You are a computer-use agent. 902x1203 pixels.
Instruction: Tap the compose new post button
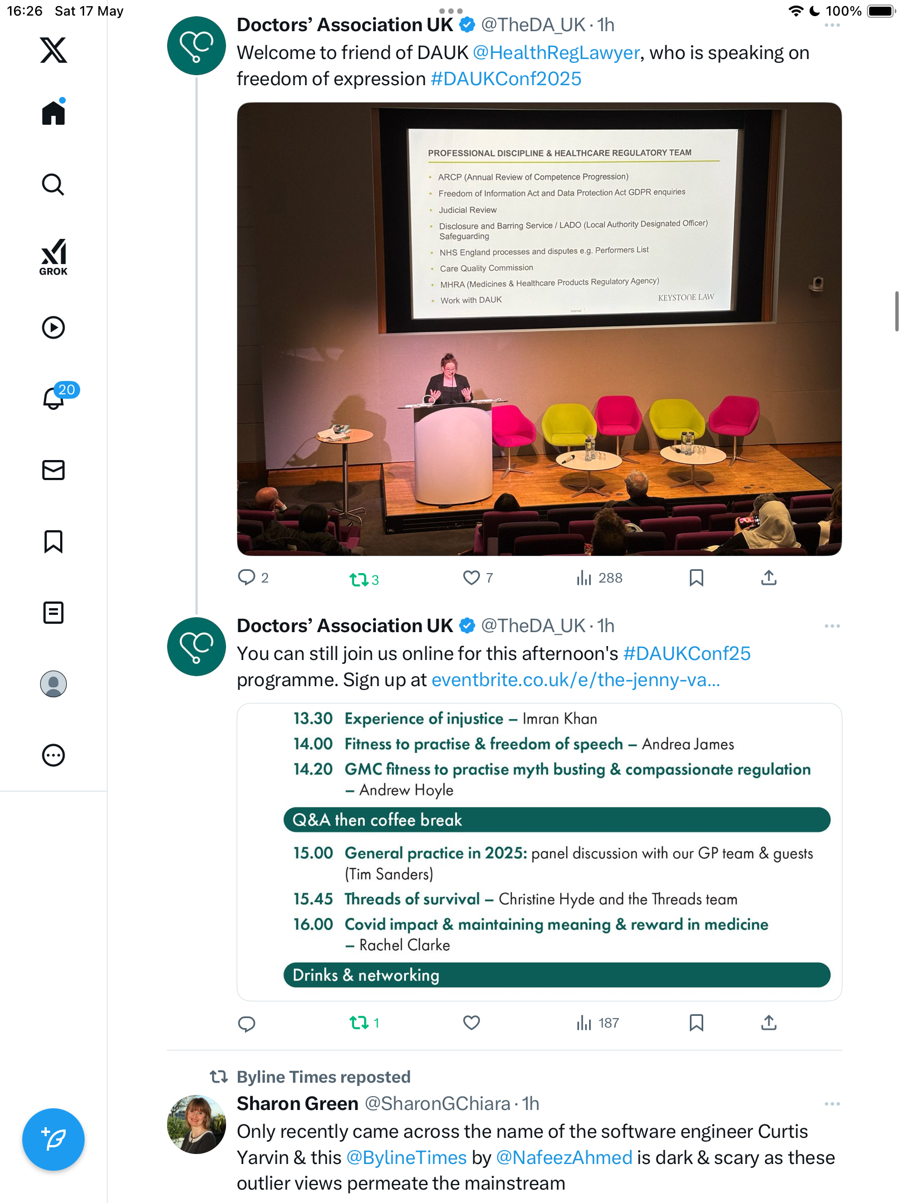[x=53, y=1140]
